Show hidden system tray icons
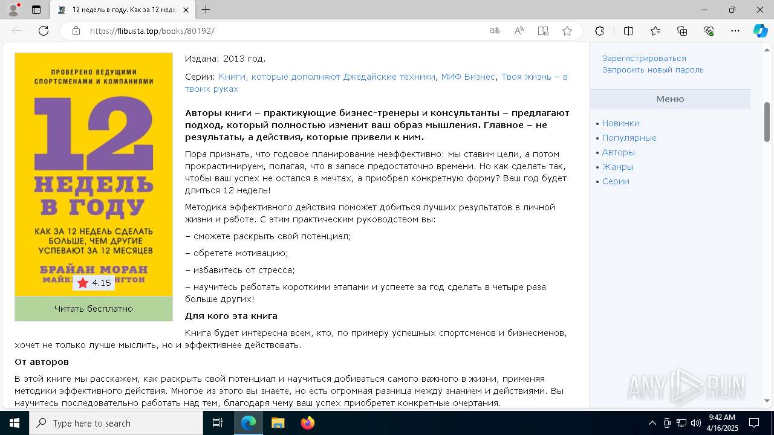This screenshot has width=774, height=435. [x=652, y=423]
